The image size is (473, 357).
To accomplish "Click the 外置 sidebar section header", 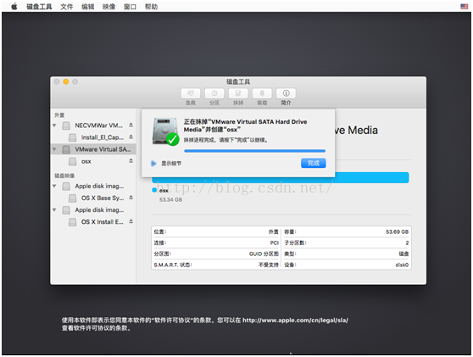I will 59,115.
